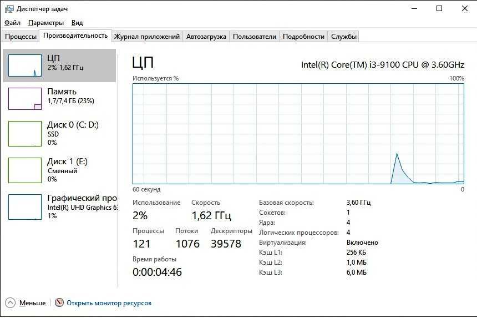Minimize the Task Manager window

coord(414,8)
